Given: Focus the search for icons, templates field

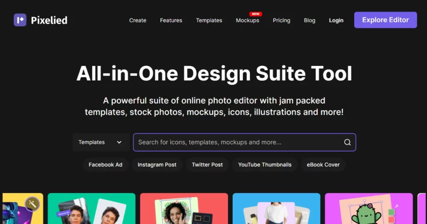Looking at the screenshot, I should (x=244, y=142).
